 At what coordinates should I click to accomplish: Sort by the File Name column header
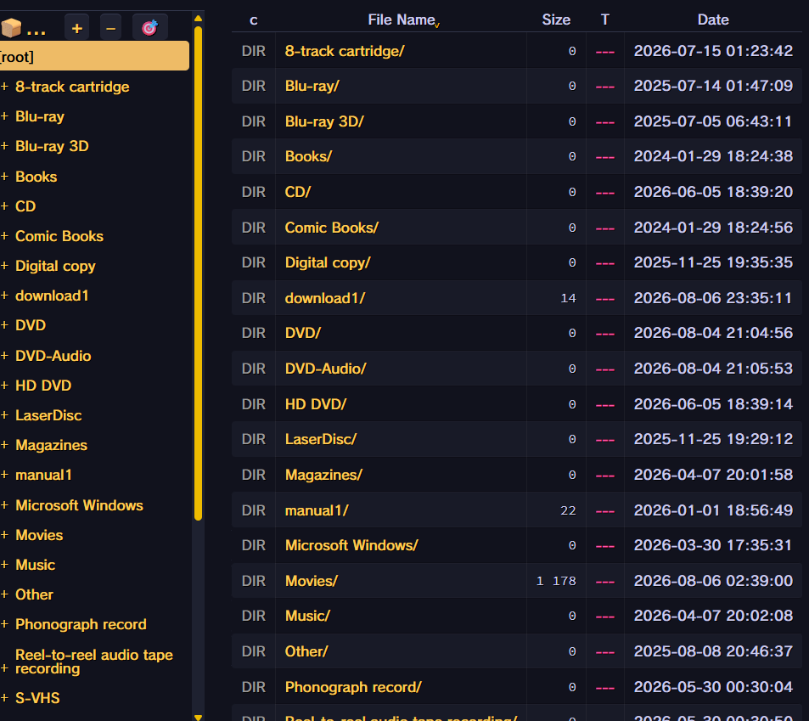[402, 20]
